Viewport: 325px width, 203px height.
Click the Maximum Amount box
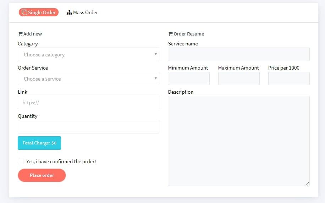tap(239, 78)
